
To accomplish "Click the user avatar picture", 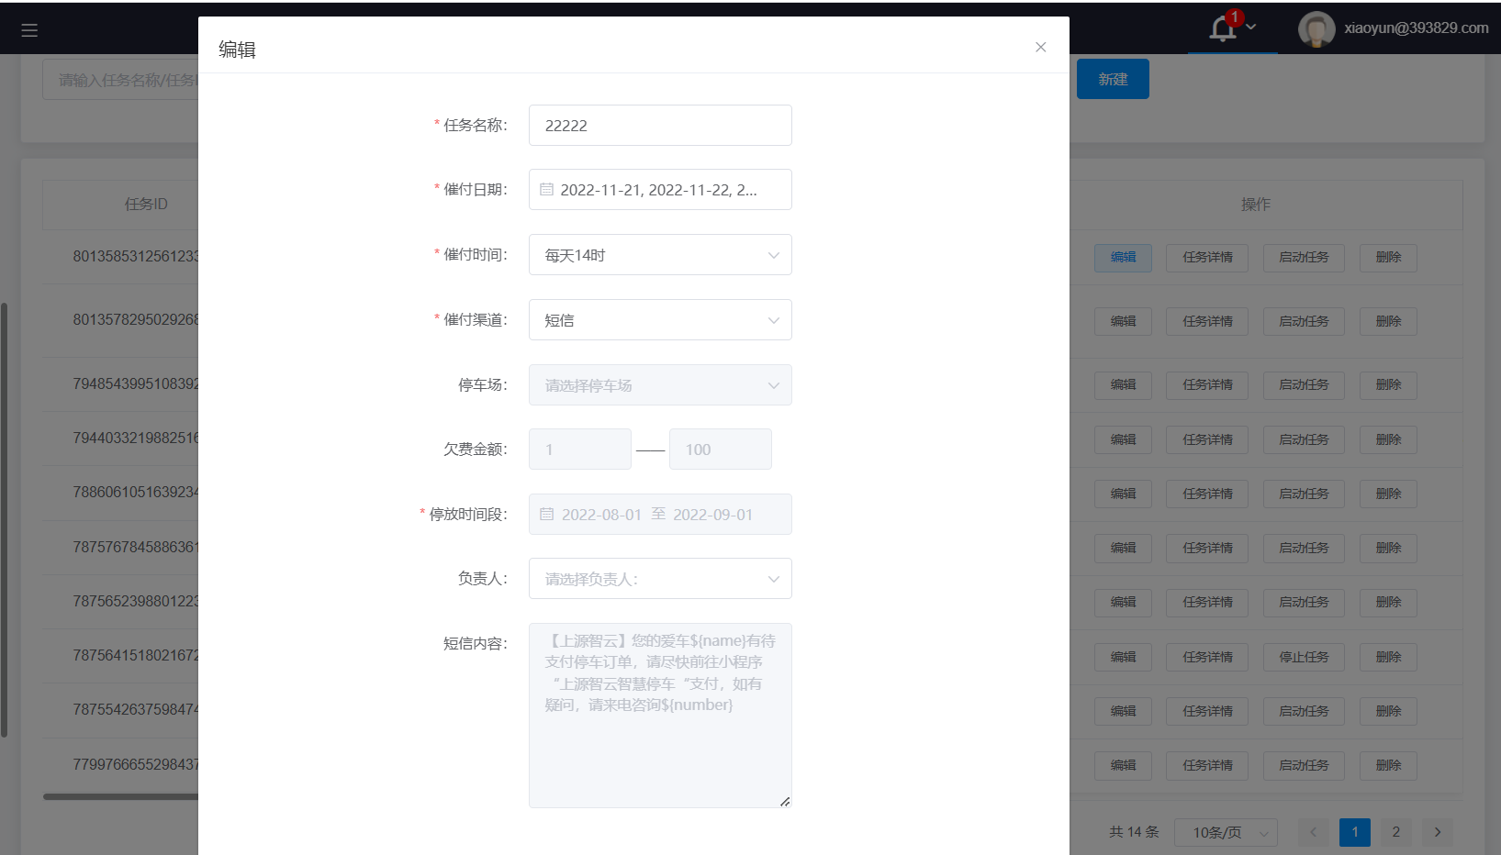I will pos(1316,29).
